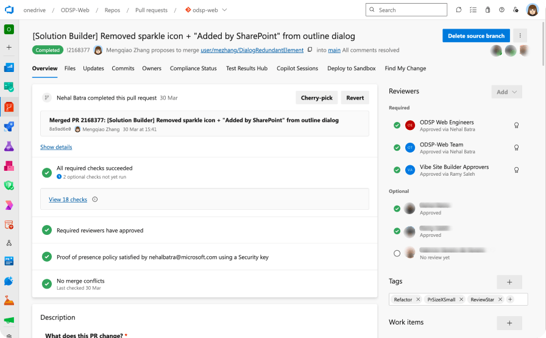Open the Deploy to Sandbox tab
The height and width of the screenshot is (338, 546).
click(x=352, y=68)
